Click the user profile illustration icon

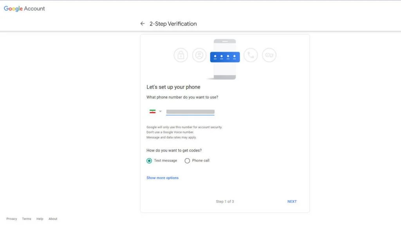click(199, 55)
